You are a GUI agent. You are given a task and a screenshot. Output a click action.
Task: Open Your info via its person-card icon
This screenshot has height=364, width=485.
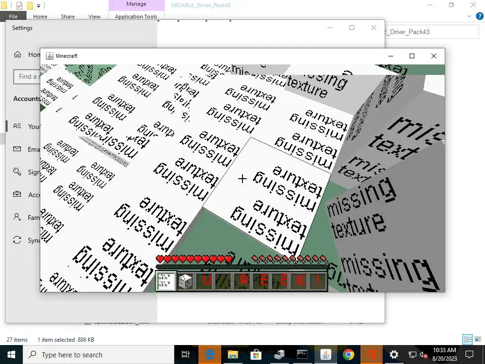click(x=17, y=126)
